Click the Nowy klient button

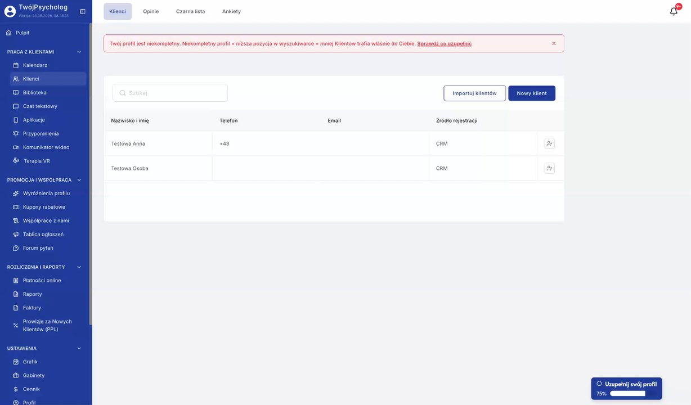(532, 93)
